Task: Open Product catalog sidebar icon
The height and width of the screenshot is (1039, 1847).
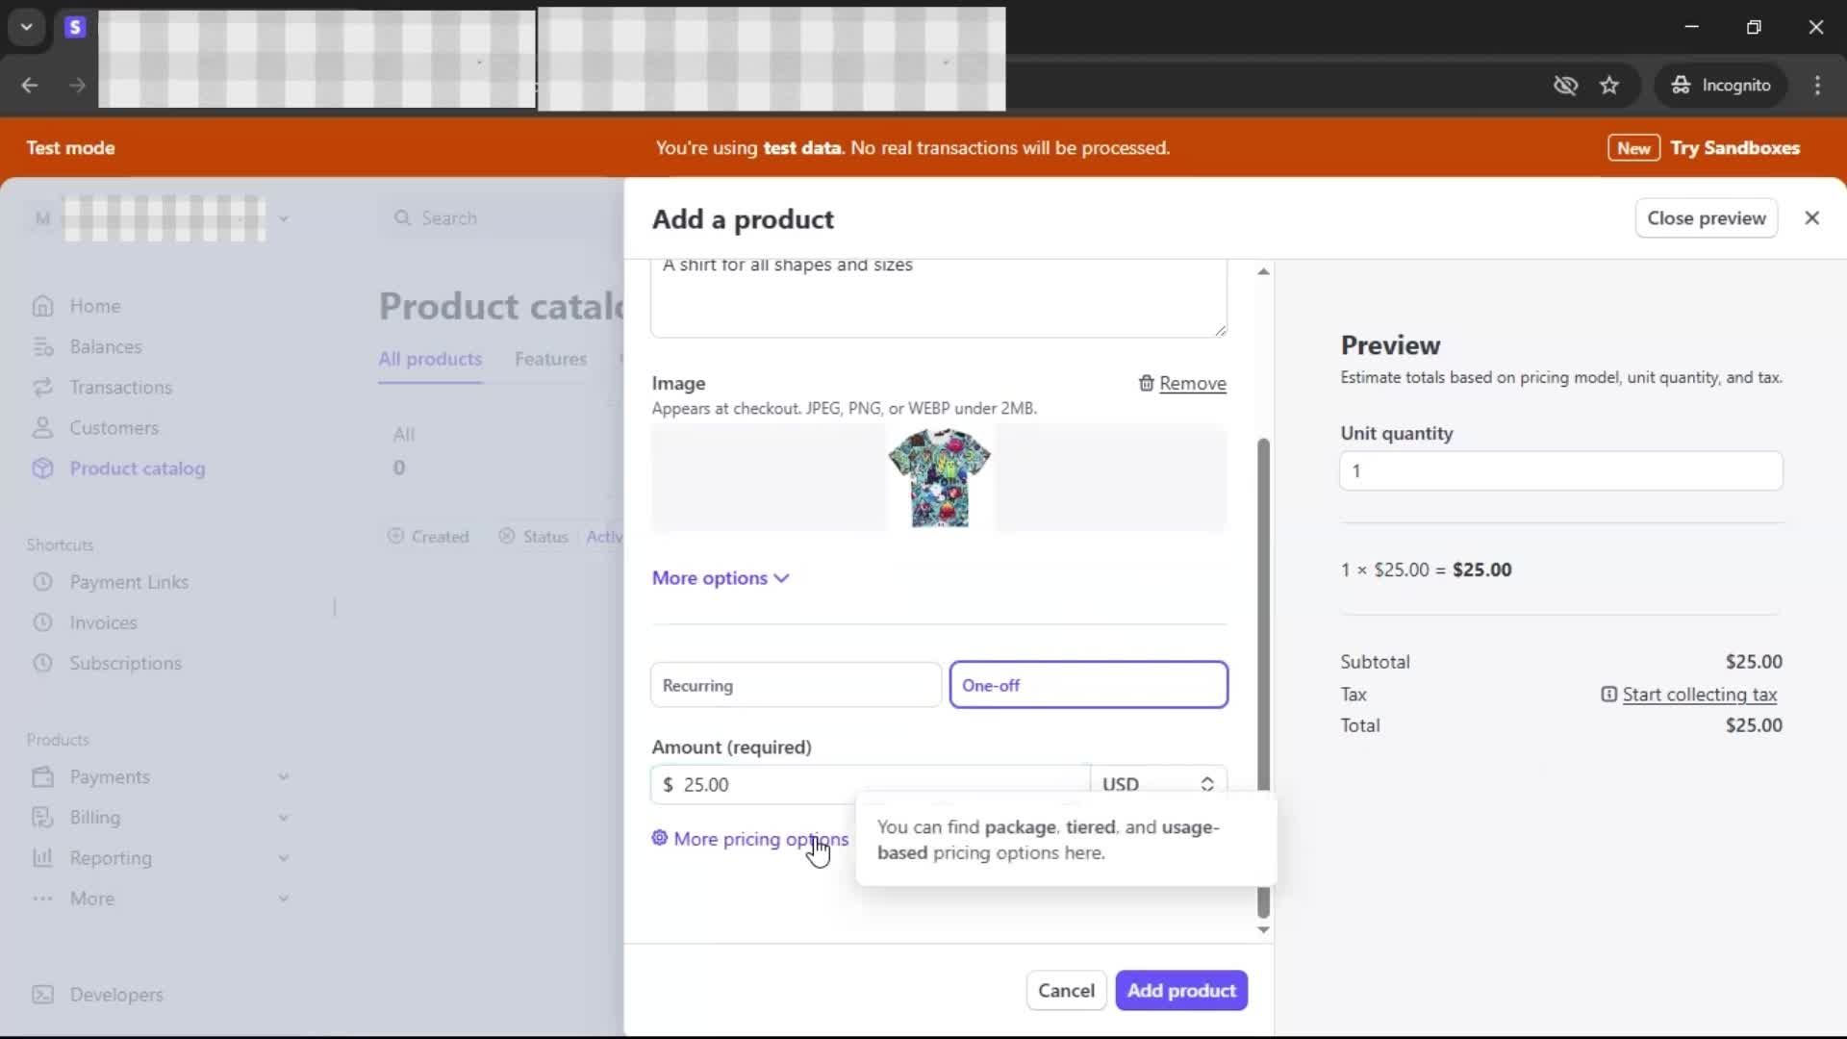Action: coord(42,469)
